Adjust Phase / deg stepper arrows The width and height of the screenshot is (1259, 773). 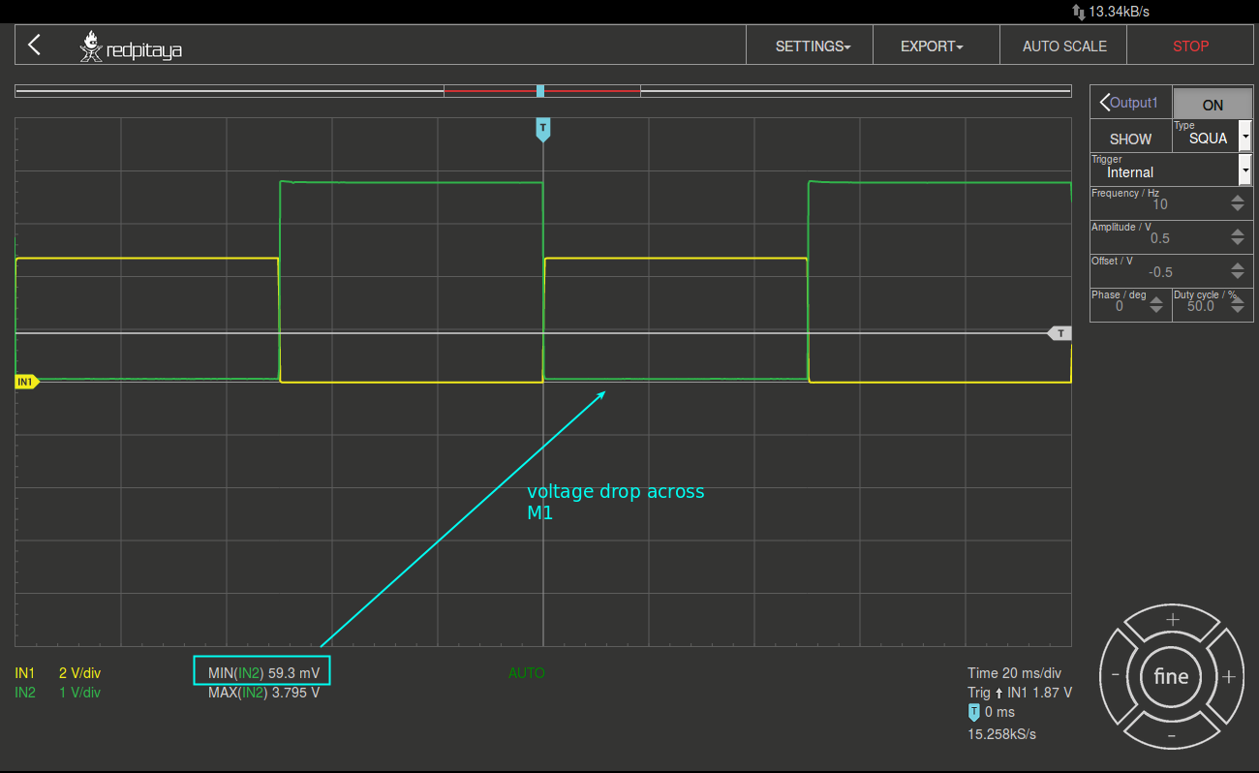click(x=1156, y=305)
